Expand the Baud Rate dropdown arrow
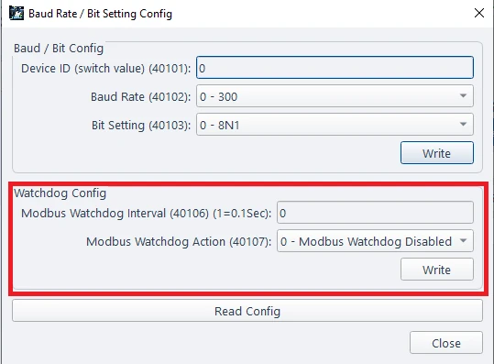Screen dimensions: 494x364 [463, 95]
